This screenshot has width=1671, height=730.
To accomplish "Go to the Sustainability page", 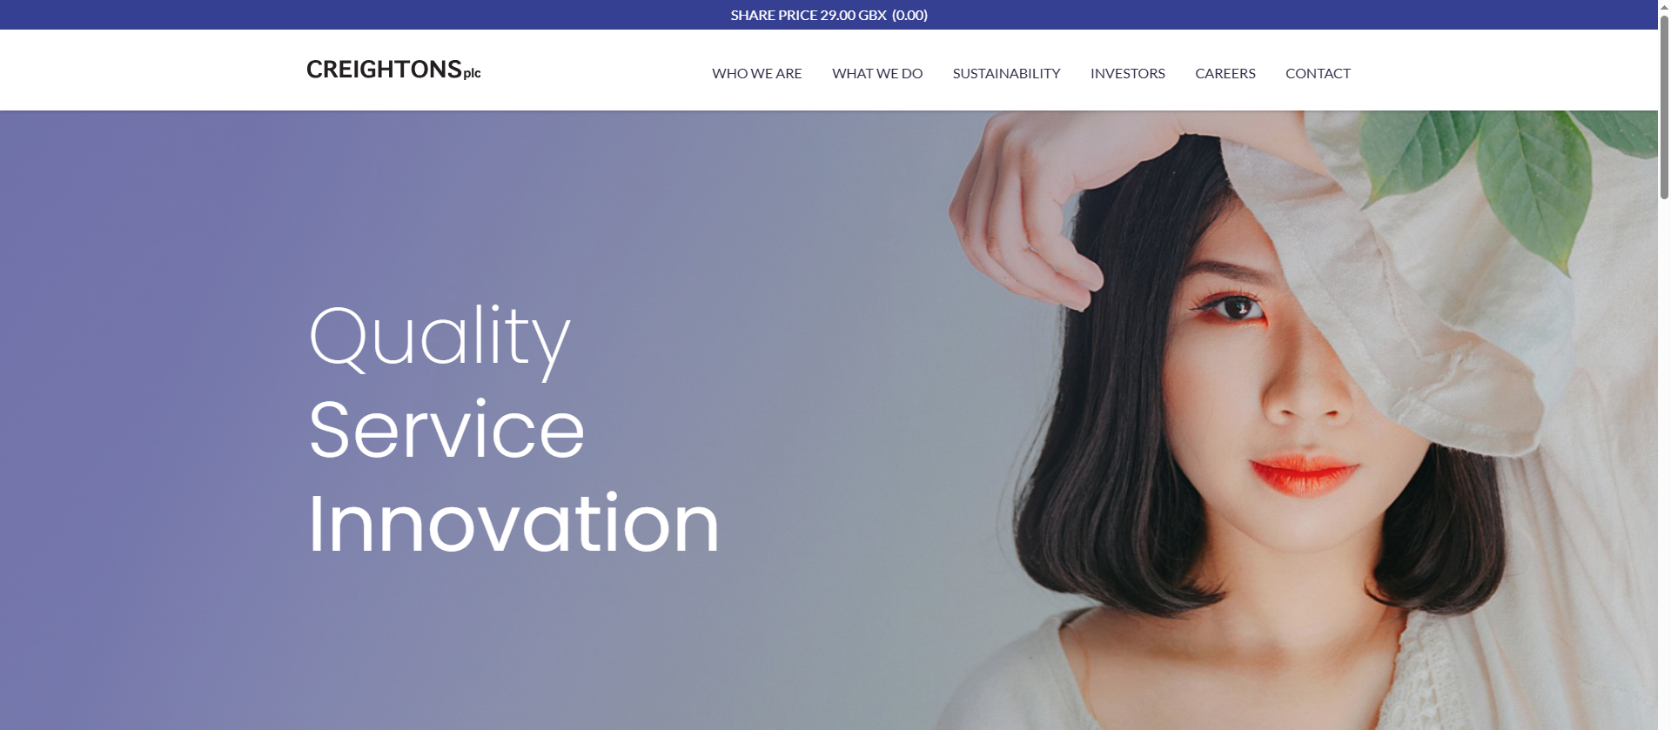I will click(1006, 73).
